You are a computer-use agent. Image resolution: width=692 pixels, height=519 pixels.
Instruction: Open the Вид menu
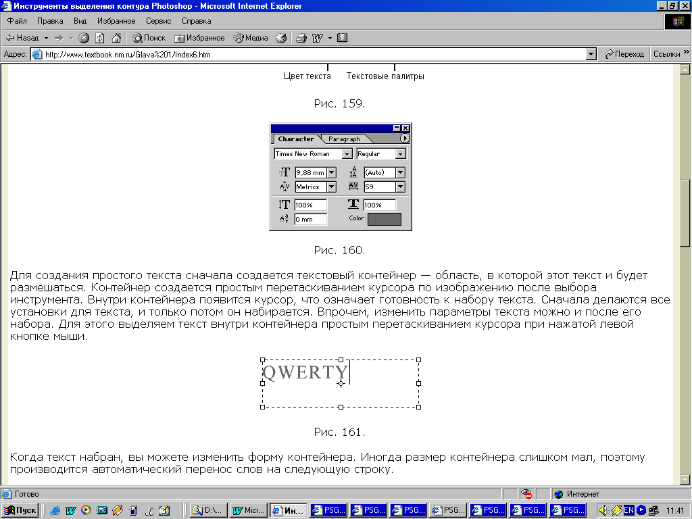[x=80, y=21]
